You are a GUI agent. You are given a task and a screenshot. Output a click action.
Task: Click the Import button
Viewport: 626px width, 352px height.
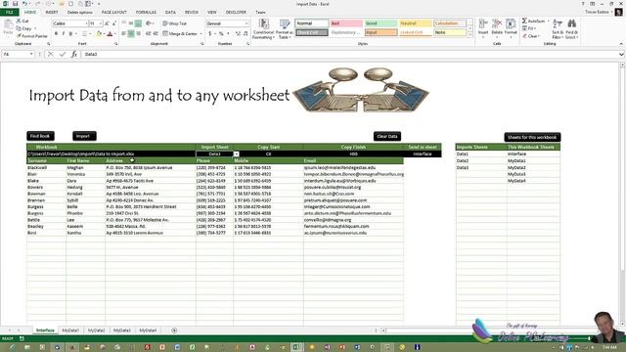(x=84, y=136)
